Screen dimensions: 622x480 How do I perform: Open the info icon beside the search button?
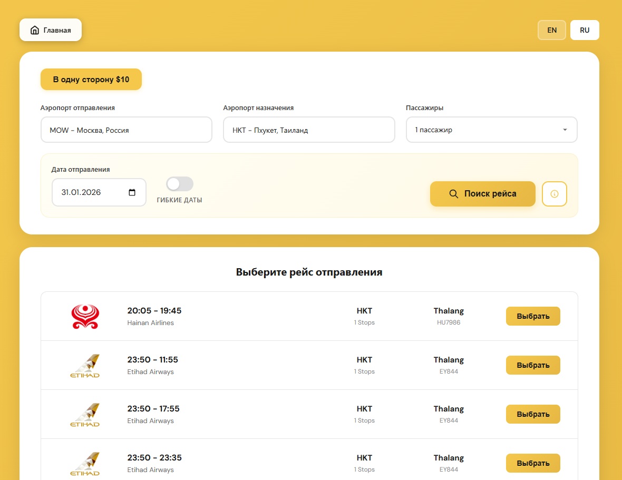[x=554, y=194]
